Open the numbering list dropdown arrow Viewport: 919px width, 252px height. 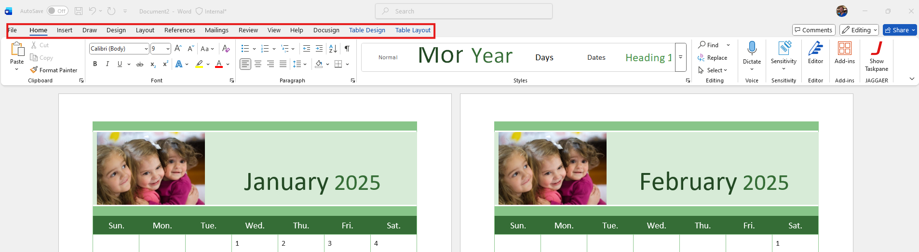pyautogui.click(x=274, y=49)
